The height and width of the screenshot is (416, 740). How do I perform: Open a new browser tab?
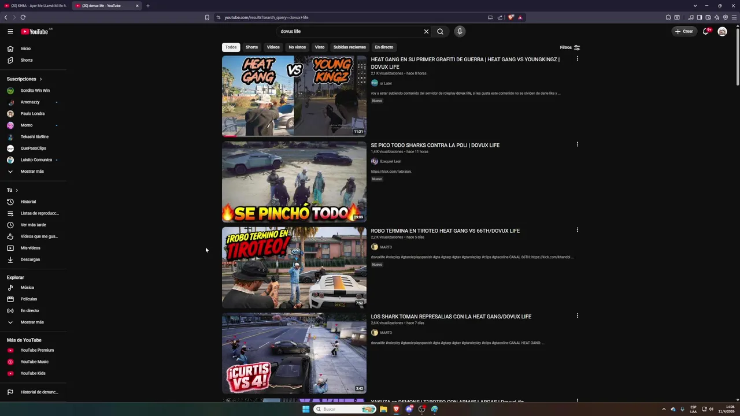tap(147, 6)
